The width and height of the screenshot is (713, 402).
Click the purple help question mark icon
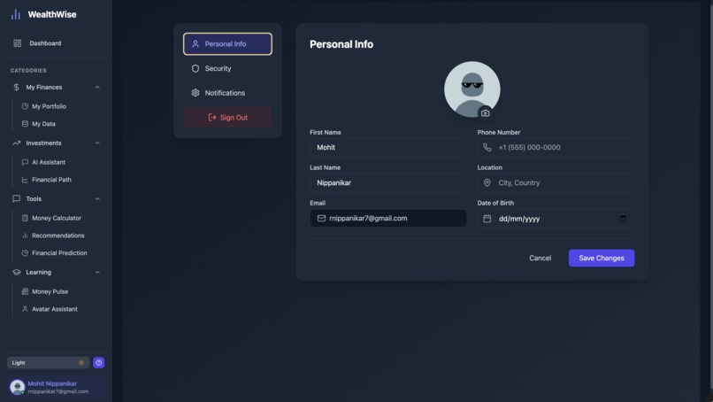pyautogui.click(x=99, y=362)
